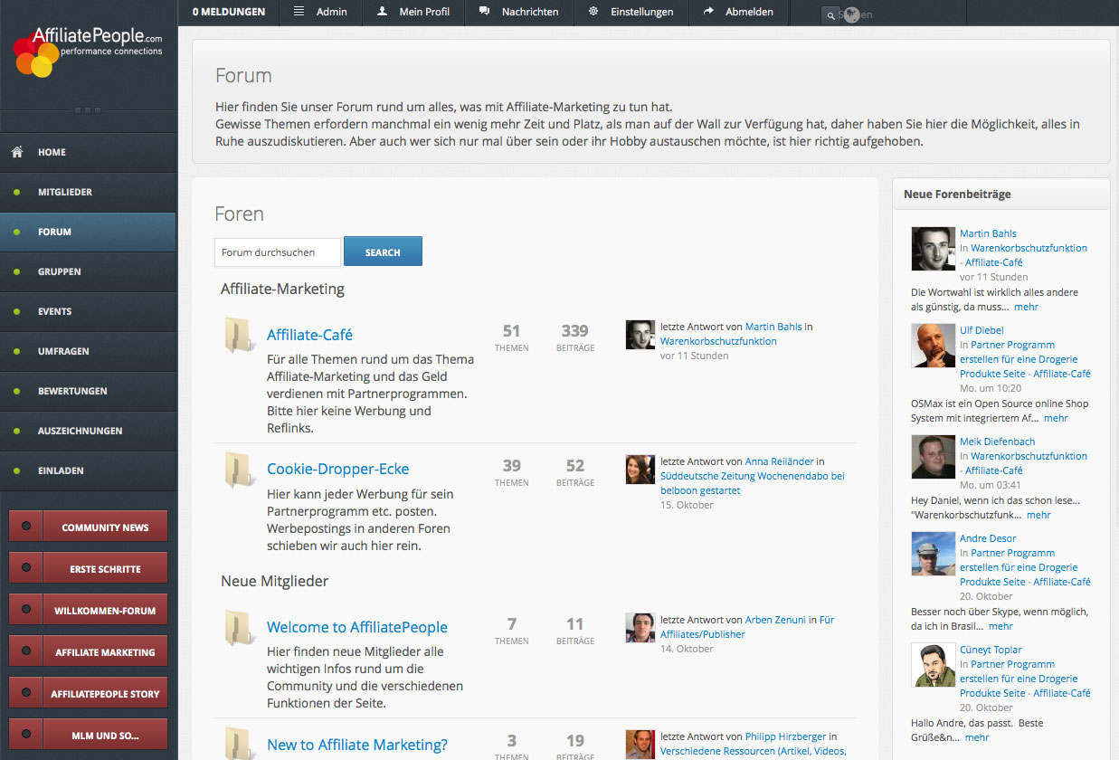The height and width of the screenshot is (760, 1119).
Task: Click the Welcome to AffiliatePeople folder icon
Action: click(239, 628)
